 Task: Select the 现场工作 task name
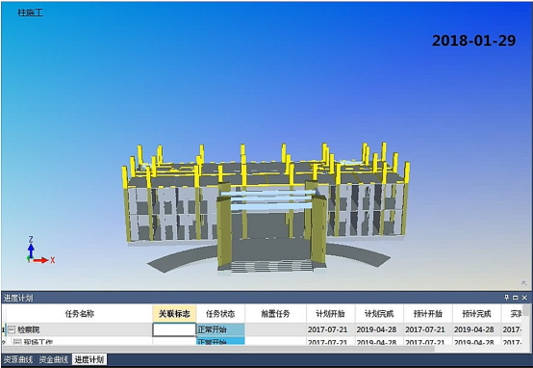tap(38, 342)
